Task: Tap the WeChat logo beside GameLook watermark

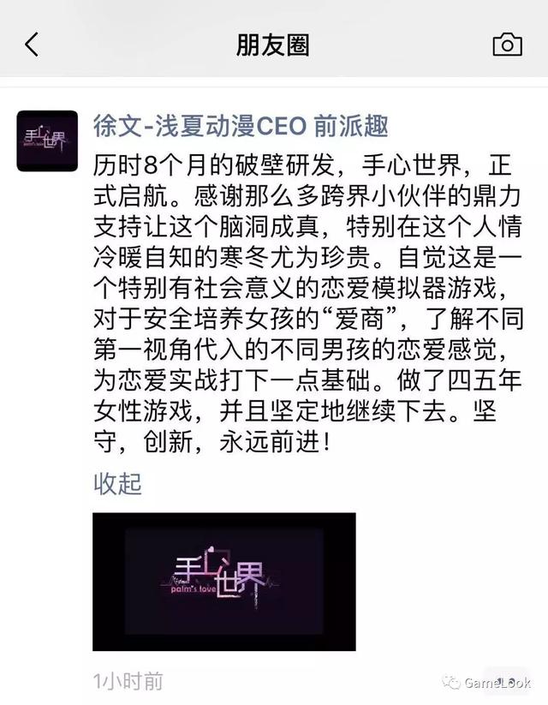Action: point(451,683)
